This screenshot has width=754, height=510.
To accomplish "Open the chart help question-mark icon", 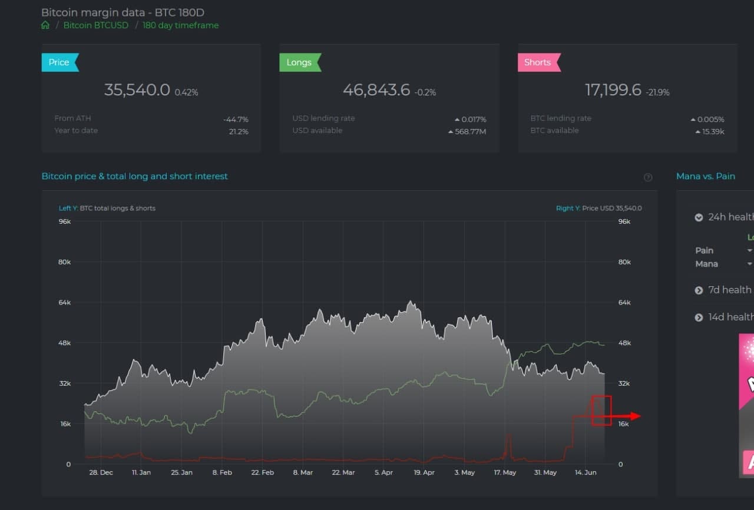I will [x=648, y=177].
